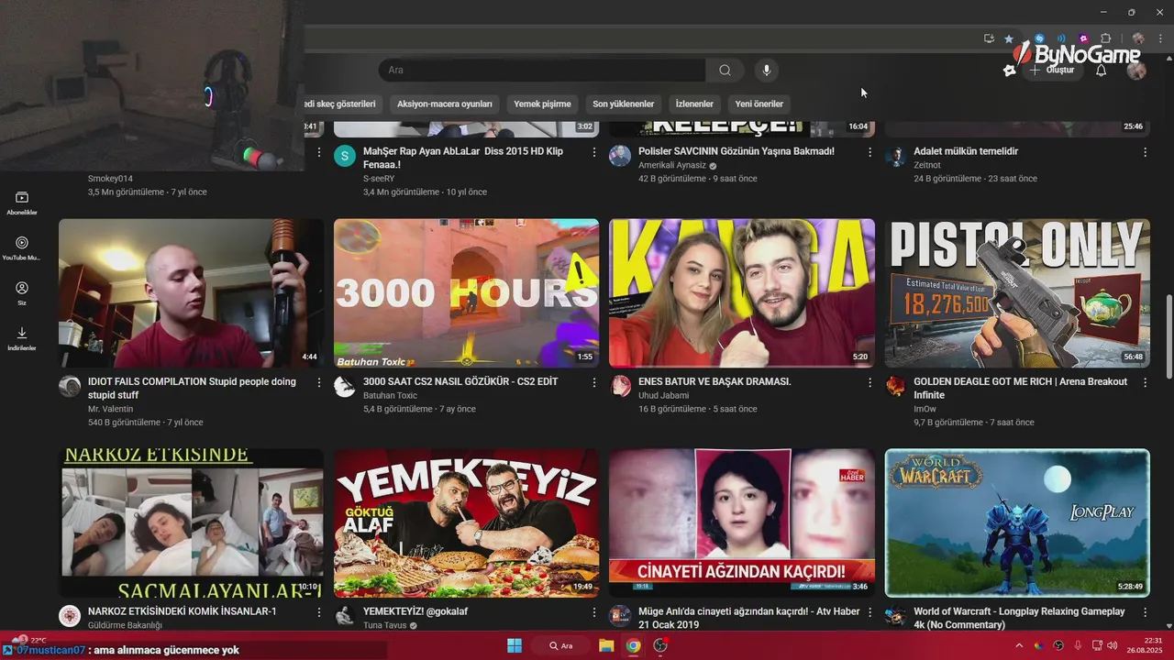Viewport: 1174px width, 660px height.
Task: Open the Mr. Valentin channel link
Action: point(110,409)
